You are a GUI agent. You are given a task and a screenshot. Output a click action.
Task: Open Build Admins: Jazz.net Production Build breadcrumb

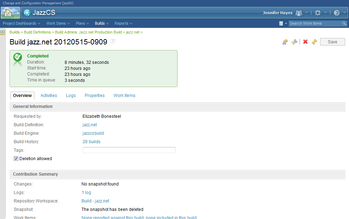click(x=88, y=32)
